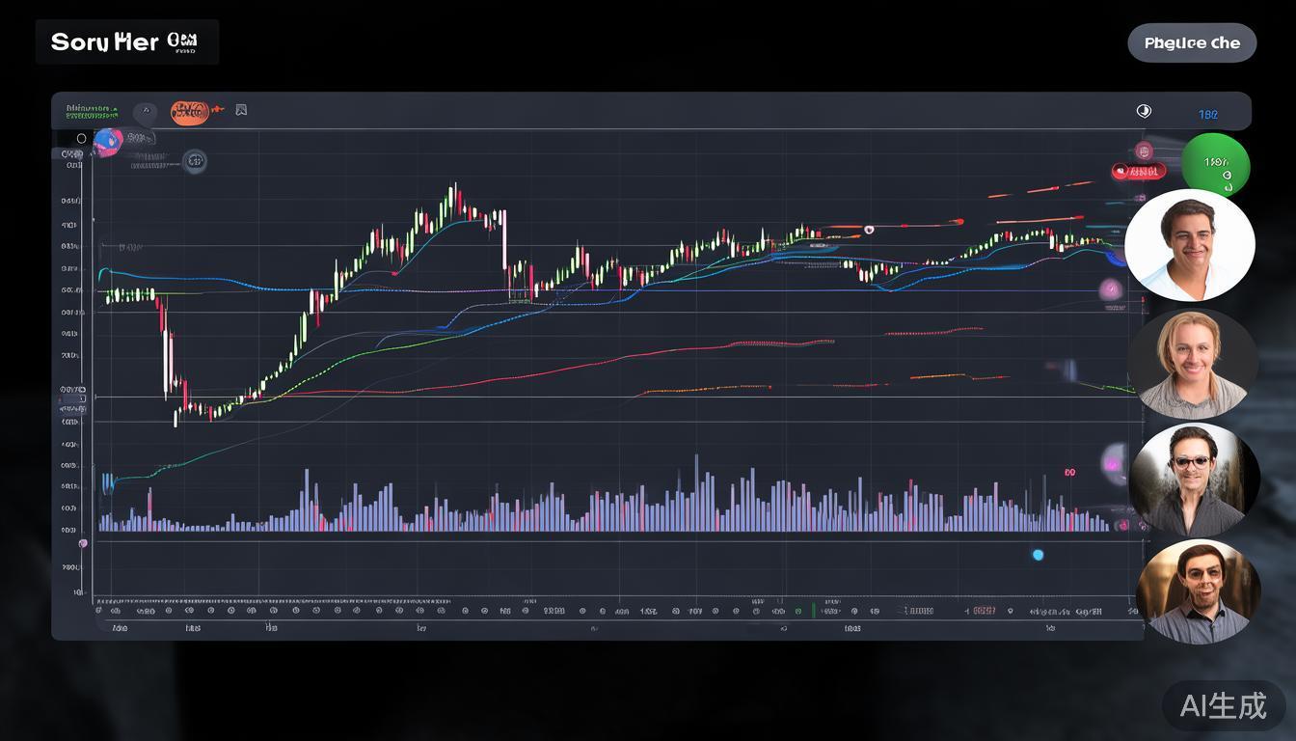
Task: Expand the dark round caret button in toolbar
Action: (x=145, y=112)
